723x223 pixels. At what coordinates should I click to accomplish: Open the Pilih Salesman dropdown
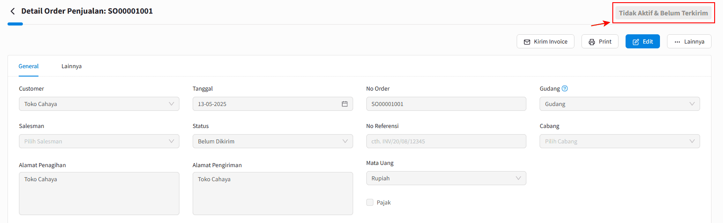point(99,141)
